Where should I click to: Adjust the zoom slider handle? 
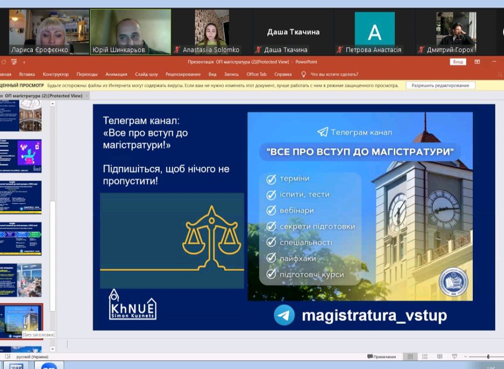488,357
